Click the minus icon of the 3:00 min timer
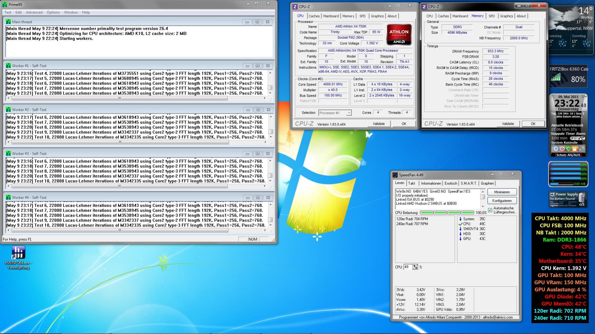595x334 pixels. 576,138
